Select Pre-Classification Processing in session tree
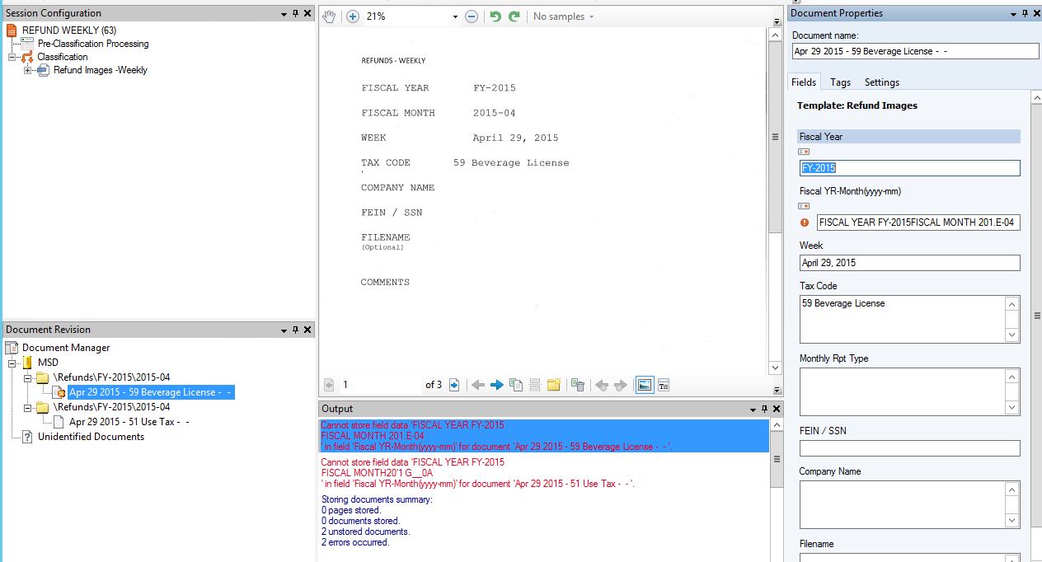This screenshot has height=562, width=1042. [x=92, y=44]
